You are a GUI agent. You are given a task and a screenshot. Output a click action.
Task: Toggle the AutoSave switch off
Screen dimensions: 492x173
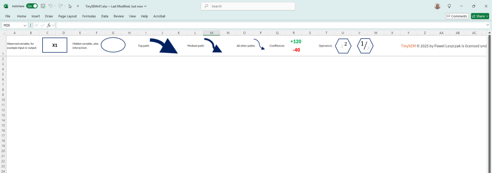32,6
